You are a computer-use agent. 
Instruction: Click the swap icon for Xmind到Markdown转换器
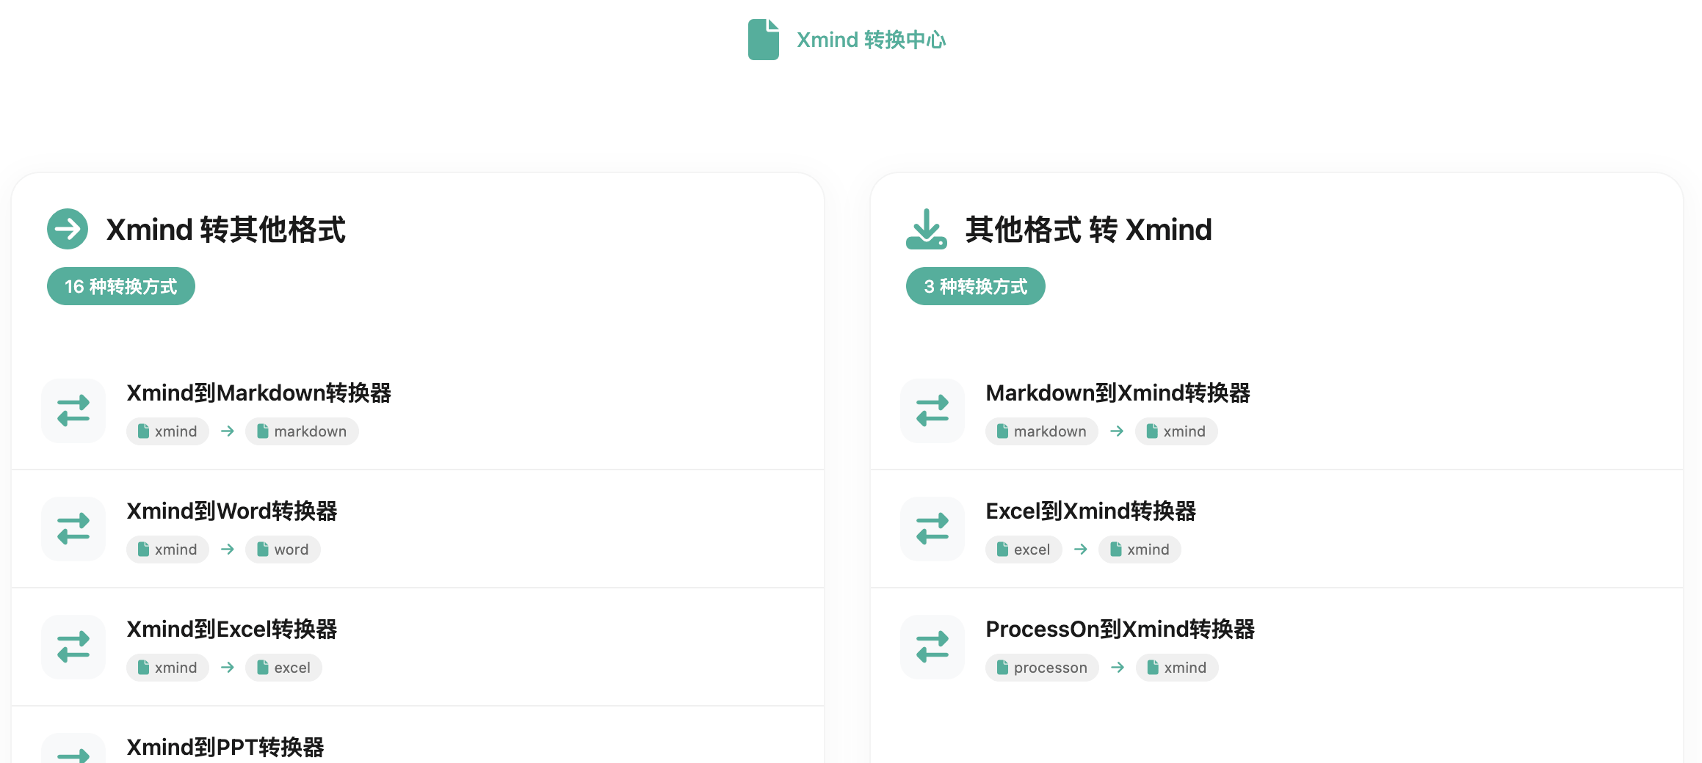pyautogui.click(x=73, y=411)
